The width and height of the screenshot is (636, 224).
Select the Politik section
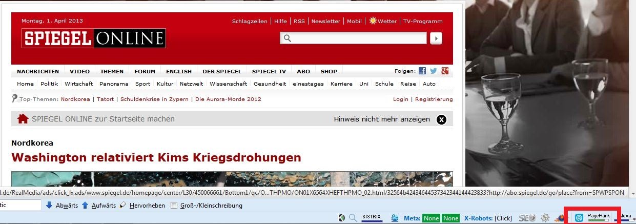click(x=49, y=84)
